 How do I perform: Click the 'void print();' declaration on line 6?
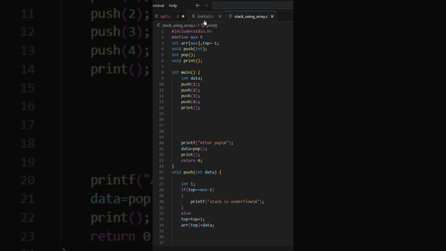point(187,61)
